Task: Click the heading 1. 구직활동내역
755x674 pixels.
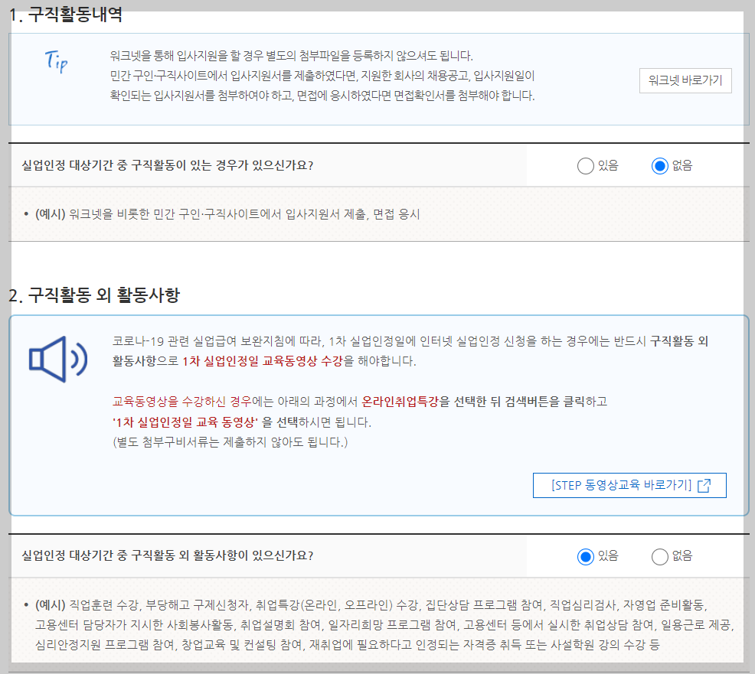Action: (x=66, y=15)
